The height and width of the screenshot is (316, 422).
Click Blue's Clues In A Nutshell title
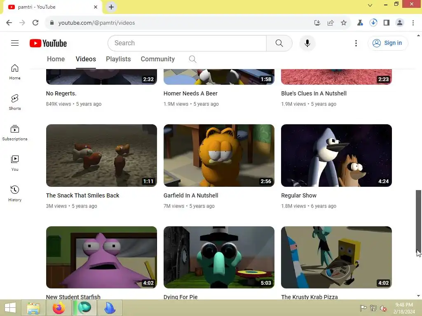[x=314, y=93]
